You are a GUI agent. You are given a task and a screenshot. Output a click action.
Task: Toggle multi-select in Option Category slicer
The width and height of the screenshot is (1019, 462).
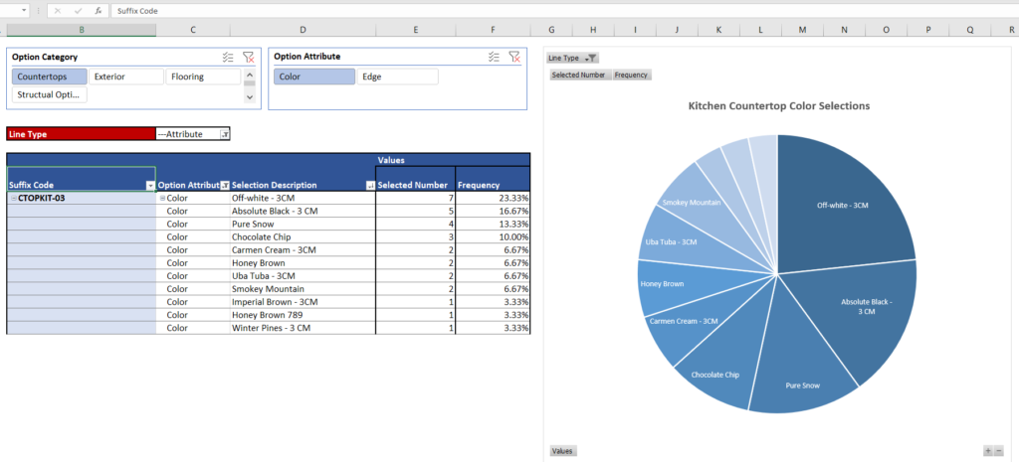click(x=229, y=58)
